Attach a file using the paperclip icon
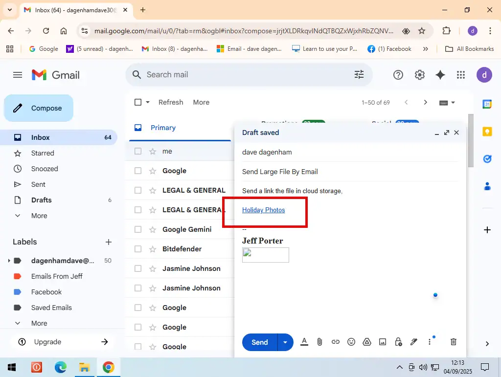Screen dimensions: 501x377 tap(319, 342)
